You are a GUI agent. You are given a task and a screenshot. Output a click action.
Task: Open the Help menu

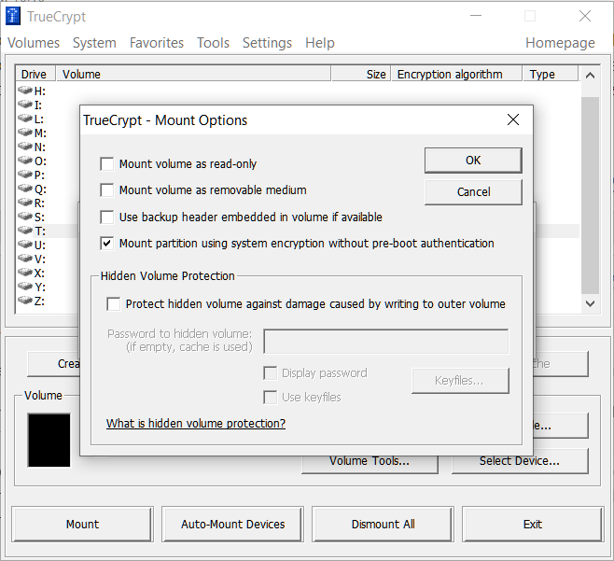(320, 43)
